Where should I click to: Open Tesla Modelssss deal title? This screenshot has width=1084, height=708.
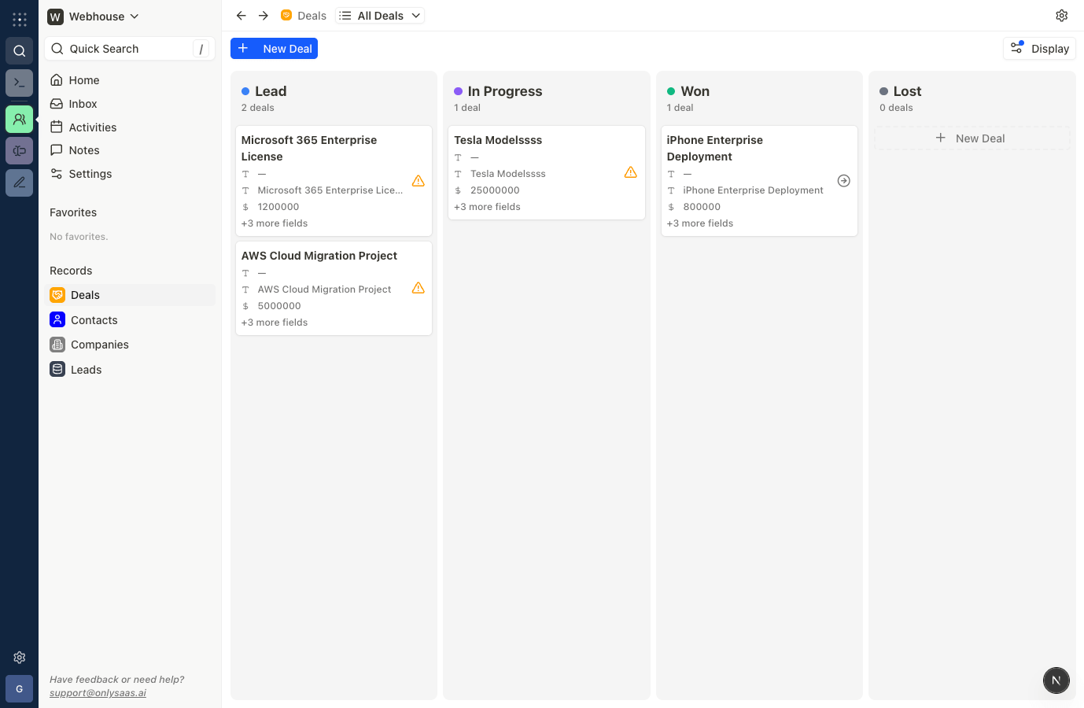498,140
